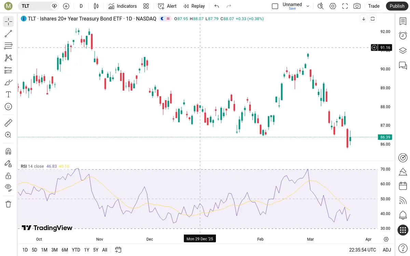Enter fullscreen mode
This screenshot has width=410, height=256.
[345, 6]
